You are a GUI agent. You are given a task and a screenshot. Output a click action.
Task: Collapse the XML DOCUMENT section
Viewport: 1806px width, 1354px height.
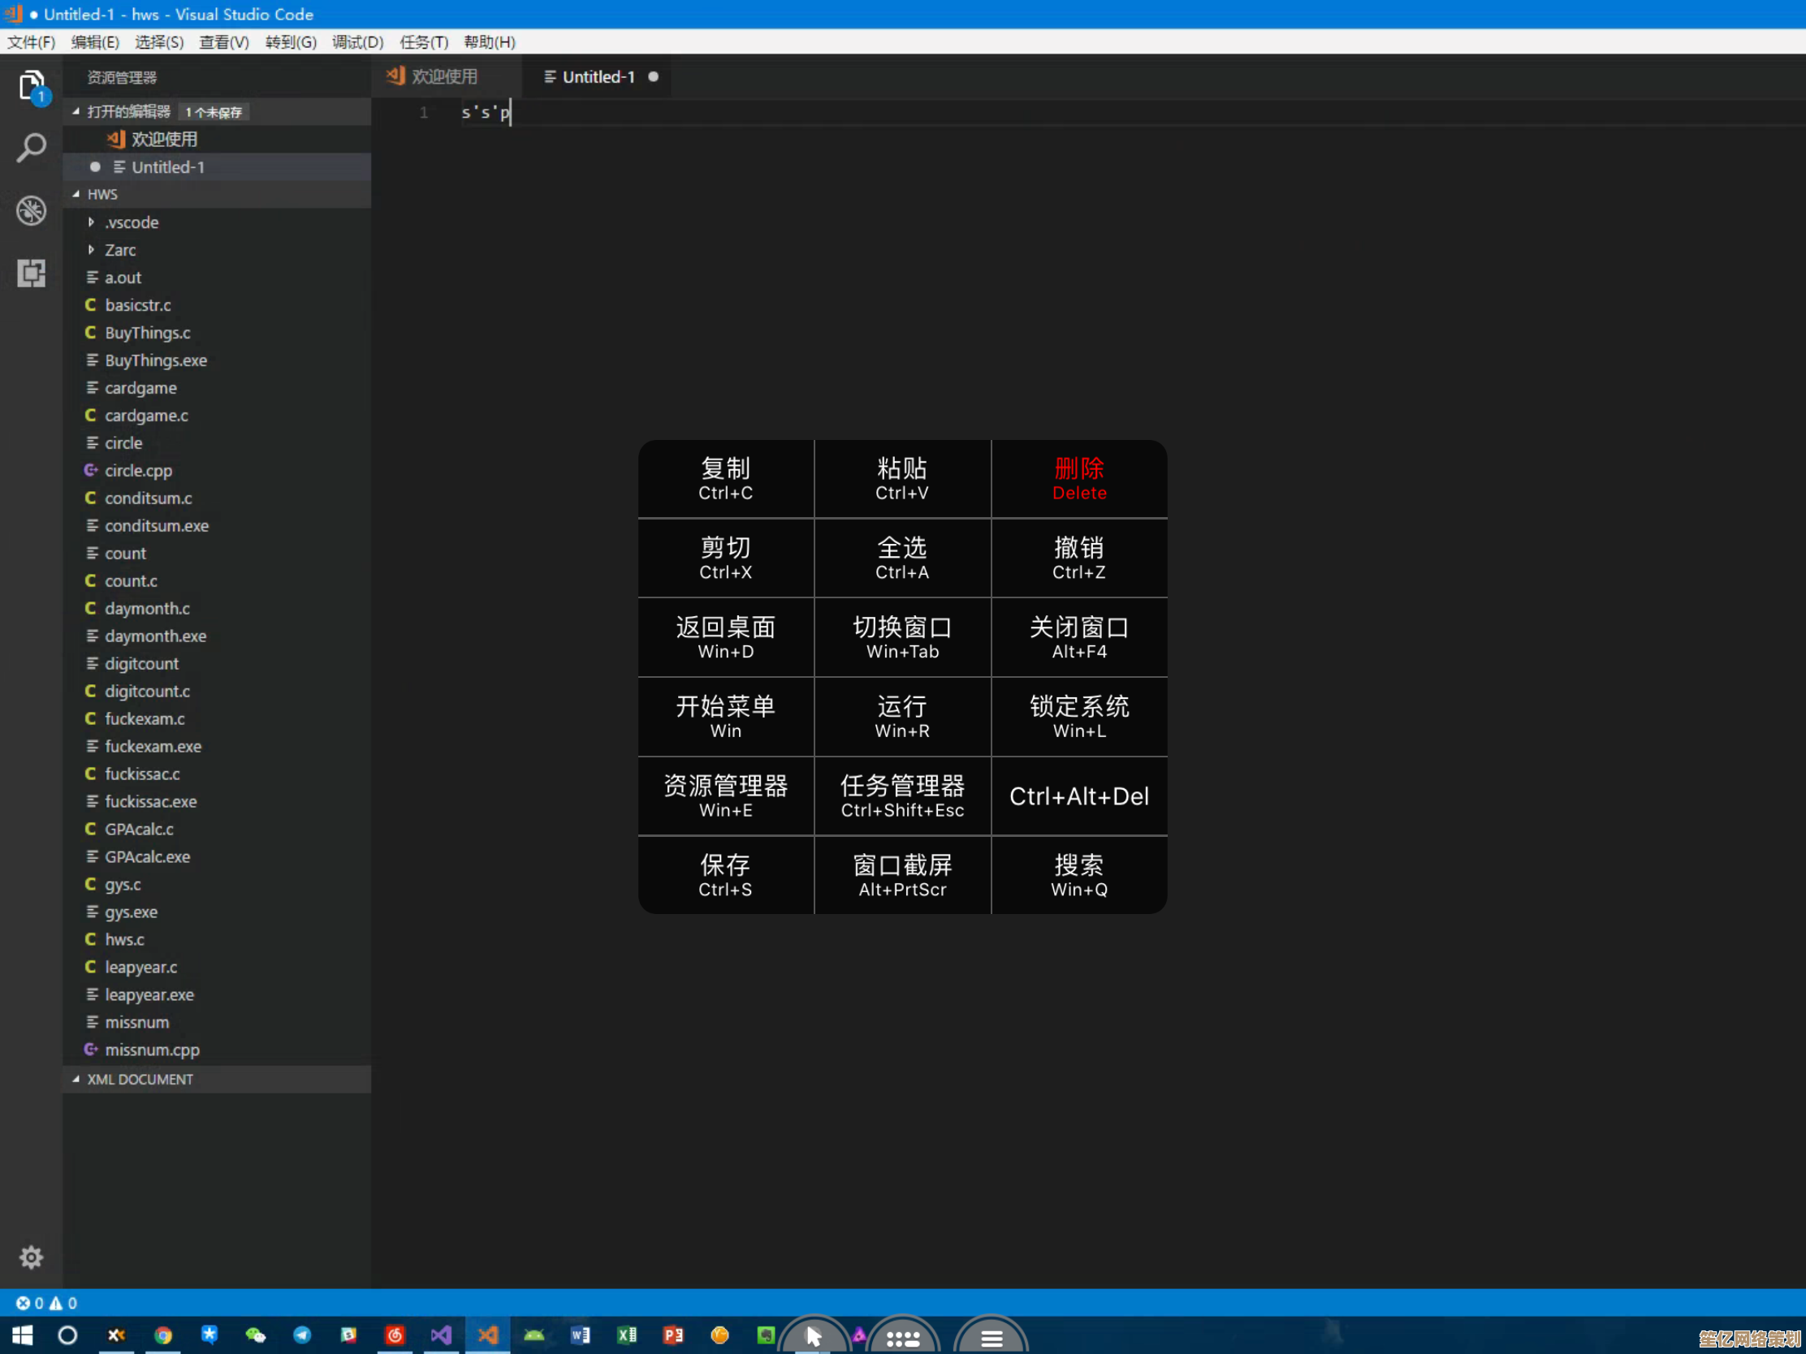click(x=140, y=1079)
